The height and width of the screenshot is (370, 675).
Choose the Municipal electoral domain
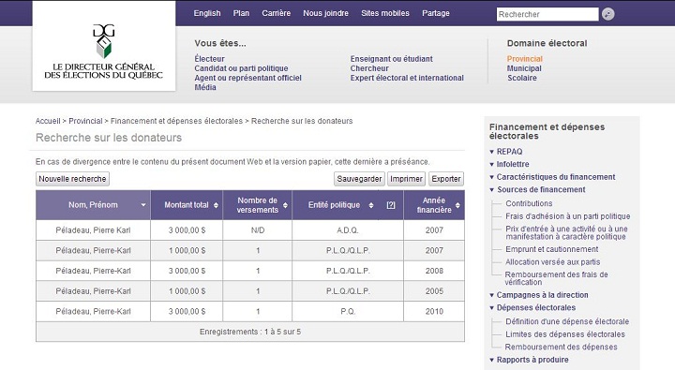pyautogui.click(x=524, y=68)
